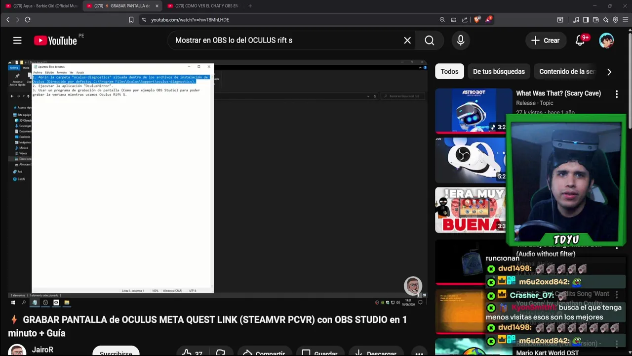Open the YouTube guide hamburger menu
The image size is (632, 356).
(x=17, y=41)
